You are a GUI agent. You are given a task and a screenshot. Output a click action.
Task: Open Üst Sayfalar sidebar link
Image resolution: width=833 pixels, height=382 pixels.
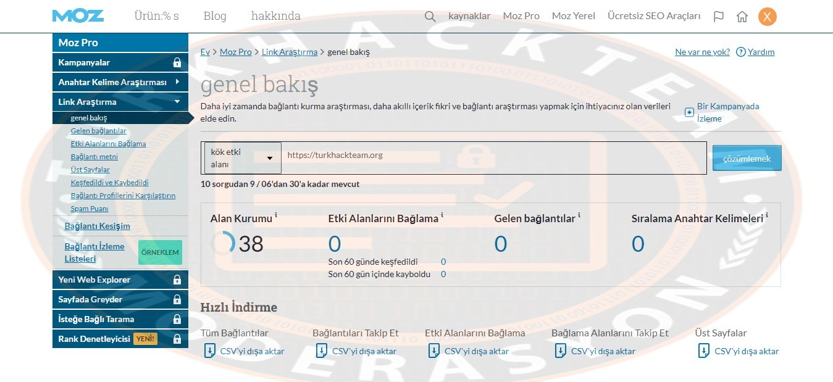click(90, 170)
